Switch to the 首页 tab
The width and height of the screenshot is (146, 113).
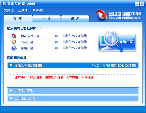(18, 19)
